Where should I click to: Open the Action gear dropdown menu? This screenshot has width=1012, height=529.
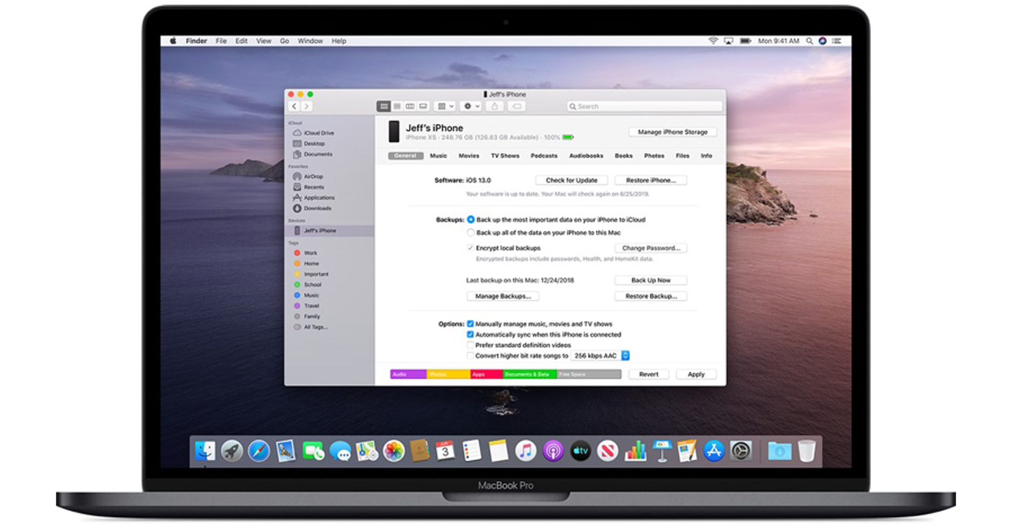pos(471,107)
